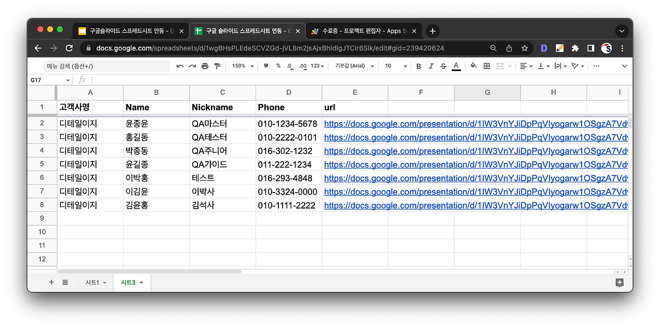This screenshot has height=328, width=660.
Task: Toggle italic formatting (I)
Action: 431,66
